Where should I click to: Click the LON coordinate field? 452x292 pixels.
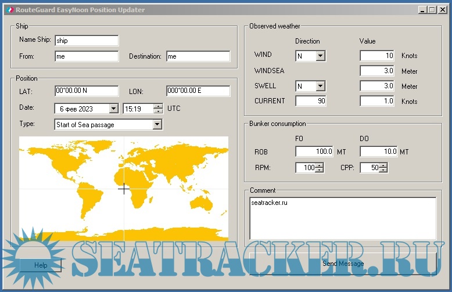198,91
